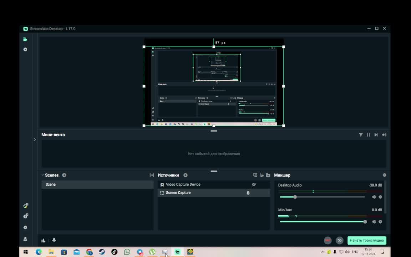The width and height of the screenshot is (411, 257).
Task: Open the second icon in the left sidebar
Action: click(x=25, y=50)
